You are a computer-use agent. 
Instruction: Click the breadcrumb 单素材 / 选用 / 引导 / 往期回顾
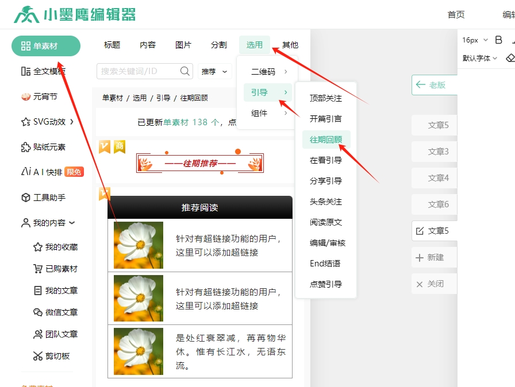155,98
